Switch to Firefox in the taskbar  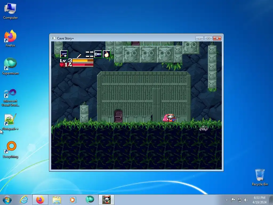(x=40, y=200)
